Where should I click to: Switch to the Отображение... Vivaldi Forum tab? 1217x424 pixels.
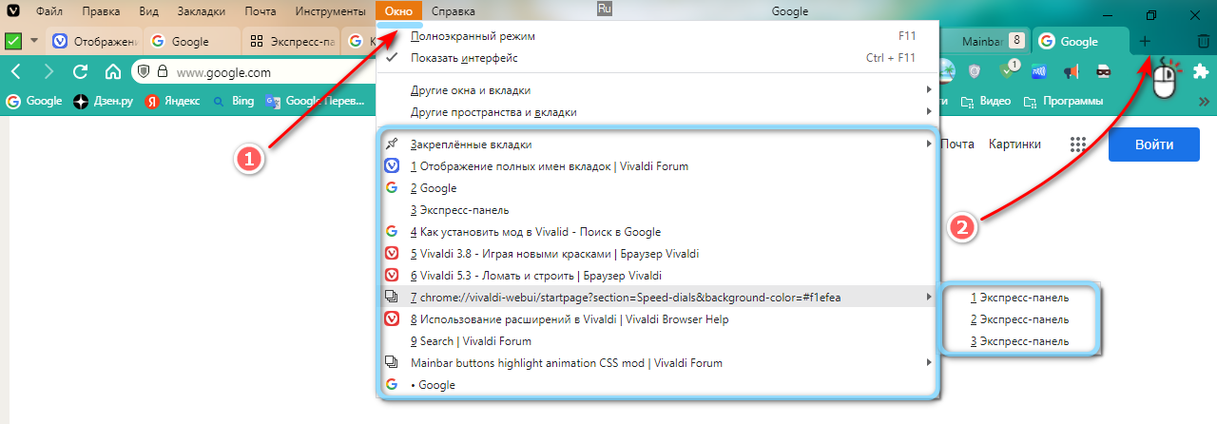(93, 42)
